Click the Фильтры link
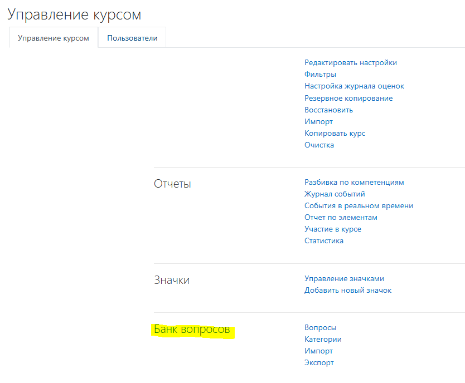Viewport: 465px width, 383px height. pyautogui.click(x=320, y=74)
